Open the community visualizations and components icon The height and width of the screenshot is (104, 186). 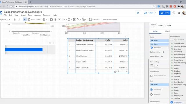tap(44, 19)
